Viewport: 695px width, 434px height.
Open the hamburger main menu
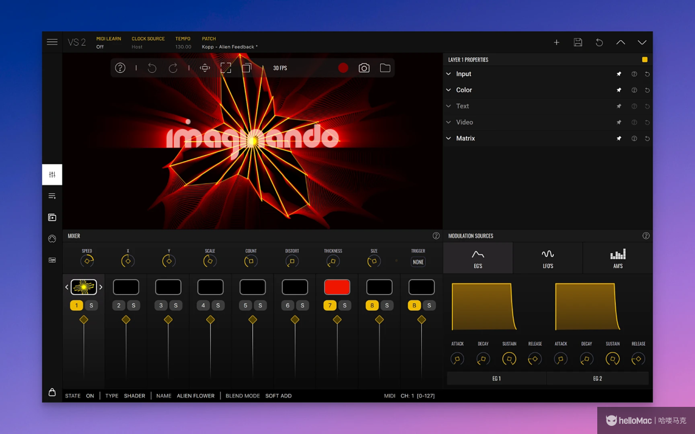52,42
